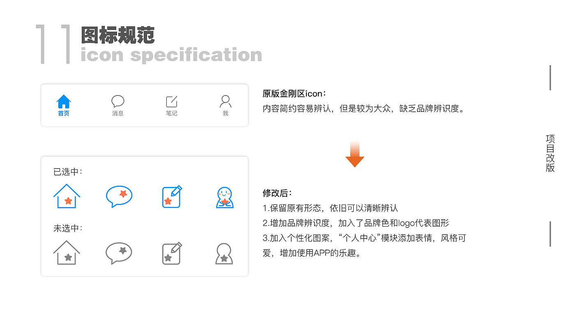Click the blue 首页 home icon

[64, 101]
